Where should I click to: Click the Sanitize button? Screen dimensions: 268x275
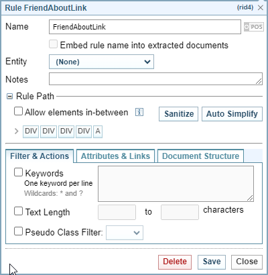pyautogui.click(x=179, y=114)
